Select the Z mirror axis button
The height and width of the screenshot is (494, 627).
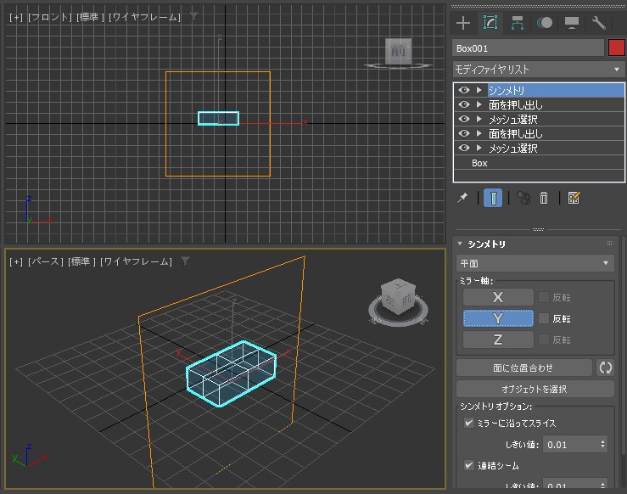point(498,340)
